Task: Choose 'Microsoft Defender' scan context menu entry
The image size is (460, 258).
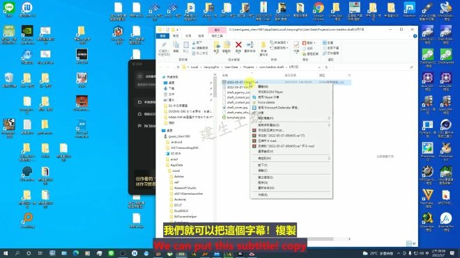Action: coord(278,108)
